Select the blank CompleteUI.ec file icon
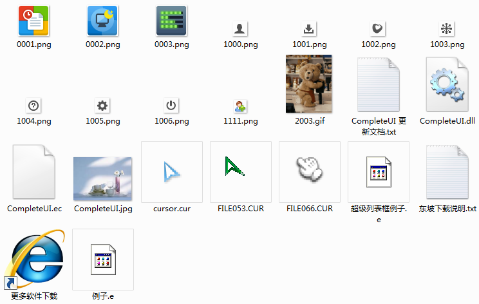This screenshot has width=479, height=304. coord(34,172)
